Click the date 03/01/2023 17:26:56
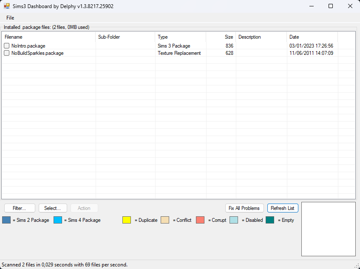The width and height of the screenshot is (360, 269). tap(311, 46)
